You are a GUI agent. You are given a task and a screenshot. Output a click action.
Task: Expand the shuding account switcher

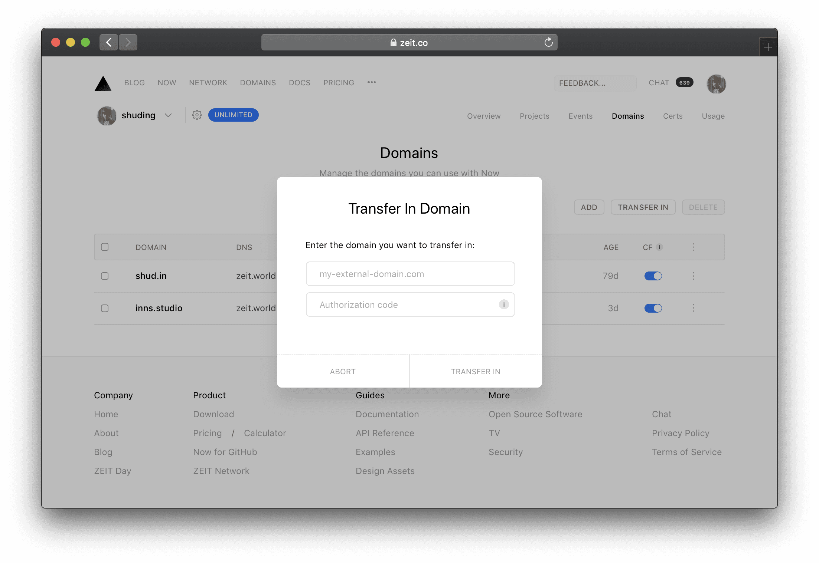[168, 115]
